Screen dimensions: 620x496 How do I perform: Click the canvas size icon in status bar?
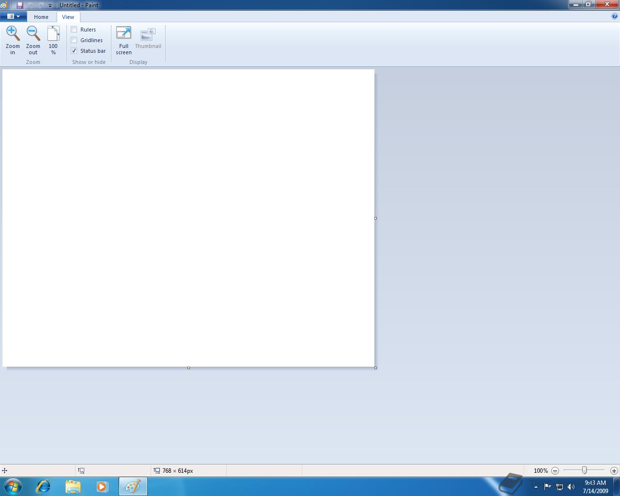click(x=157, y=470)
